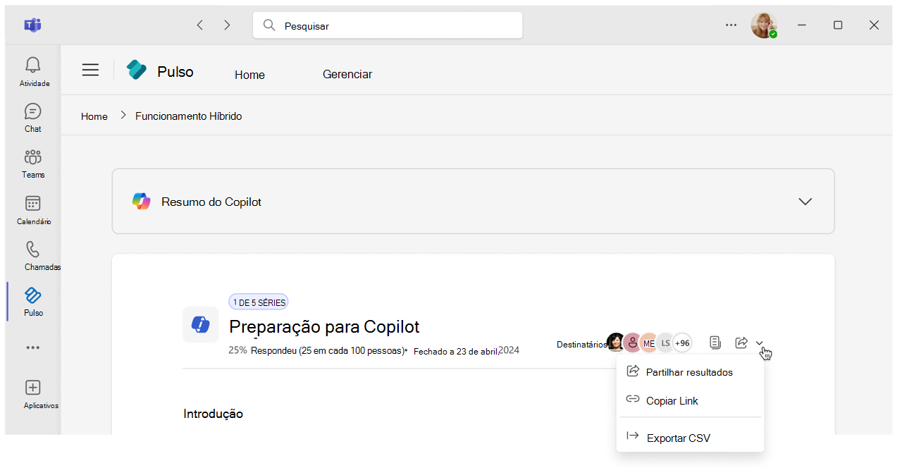Image resolution: width=902 pixels, height=468 pixels.
Task: Choose Partilhar resultados option
Action: pyautogui.click(x=689, y=371)
